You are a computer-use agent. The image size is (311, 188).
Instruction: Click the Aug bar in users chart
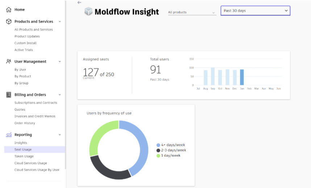(206, 78)
